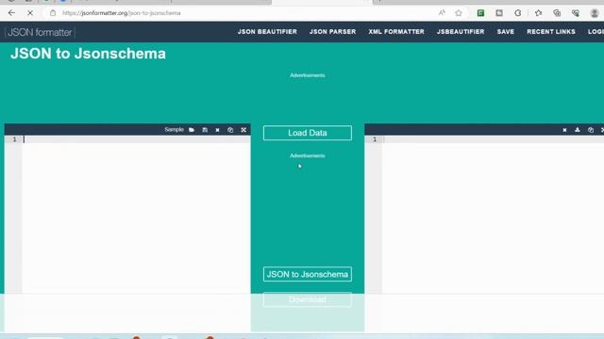This screenshot has height=339, width=604.
Task: Open JSON PARSER menu item
Action: coord(333,32)
